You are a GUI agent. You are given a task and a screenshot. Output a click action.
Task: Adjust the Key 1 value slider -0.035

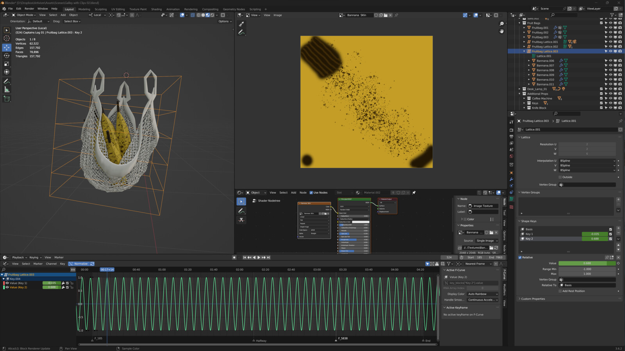point(595,234)
